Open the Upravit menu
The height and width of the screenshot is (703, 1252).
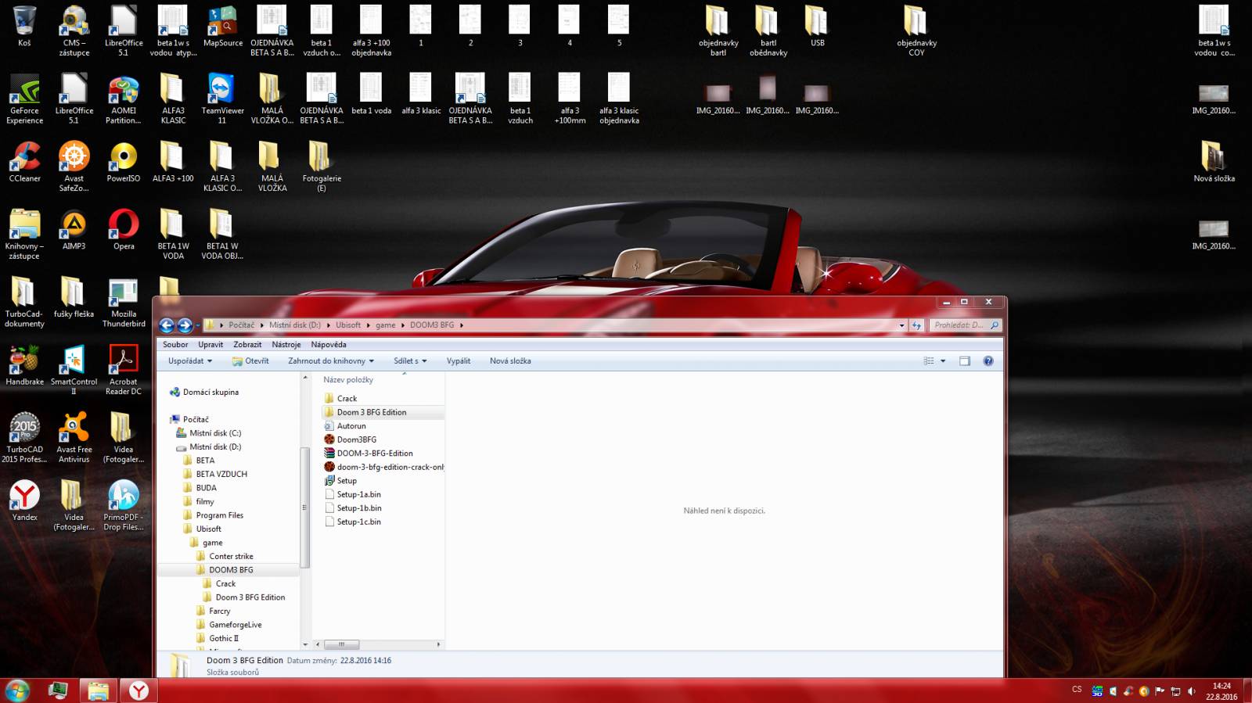click(x=210, y=345)
